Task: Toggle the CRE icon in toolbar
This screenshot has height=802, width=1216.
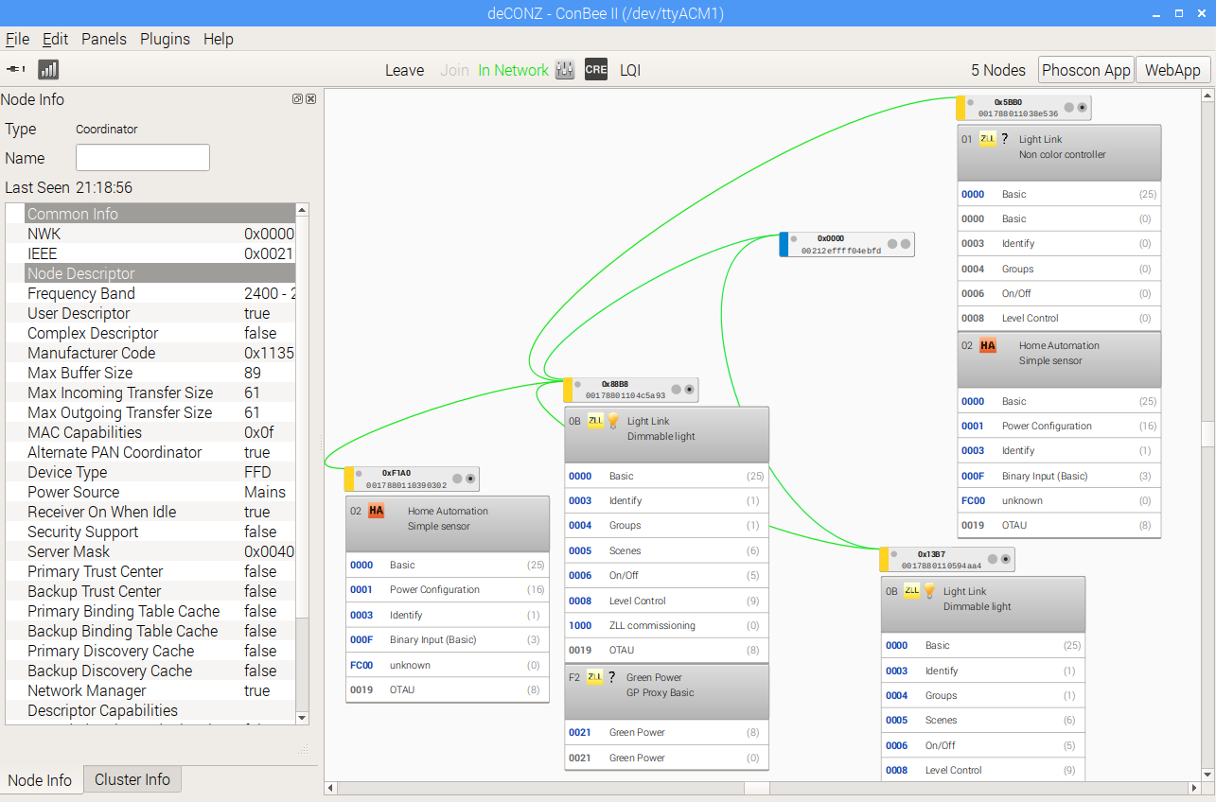Action: [x=596, y=69]
